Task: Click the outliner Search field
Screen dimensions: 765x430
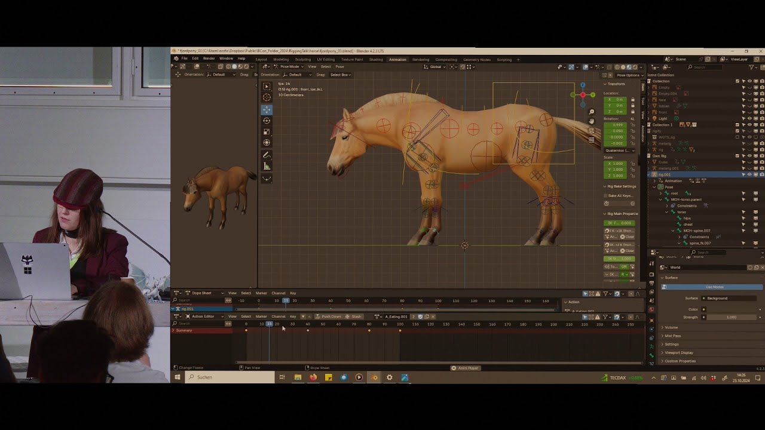Action: [705, 67]
